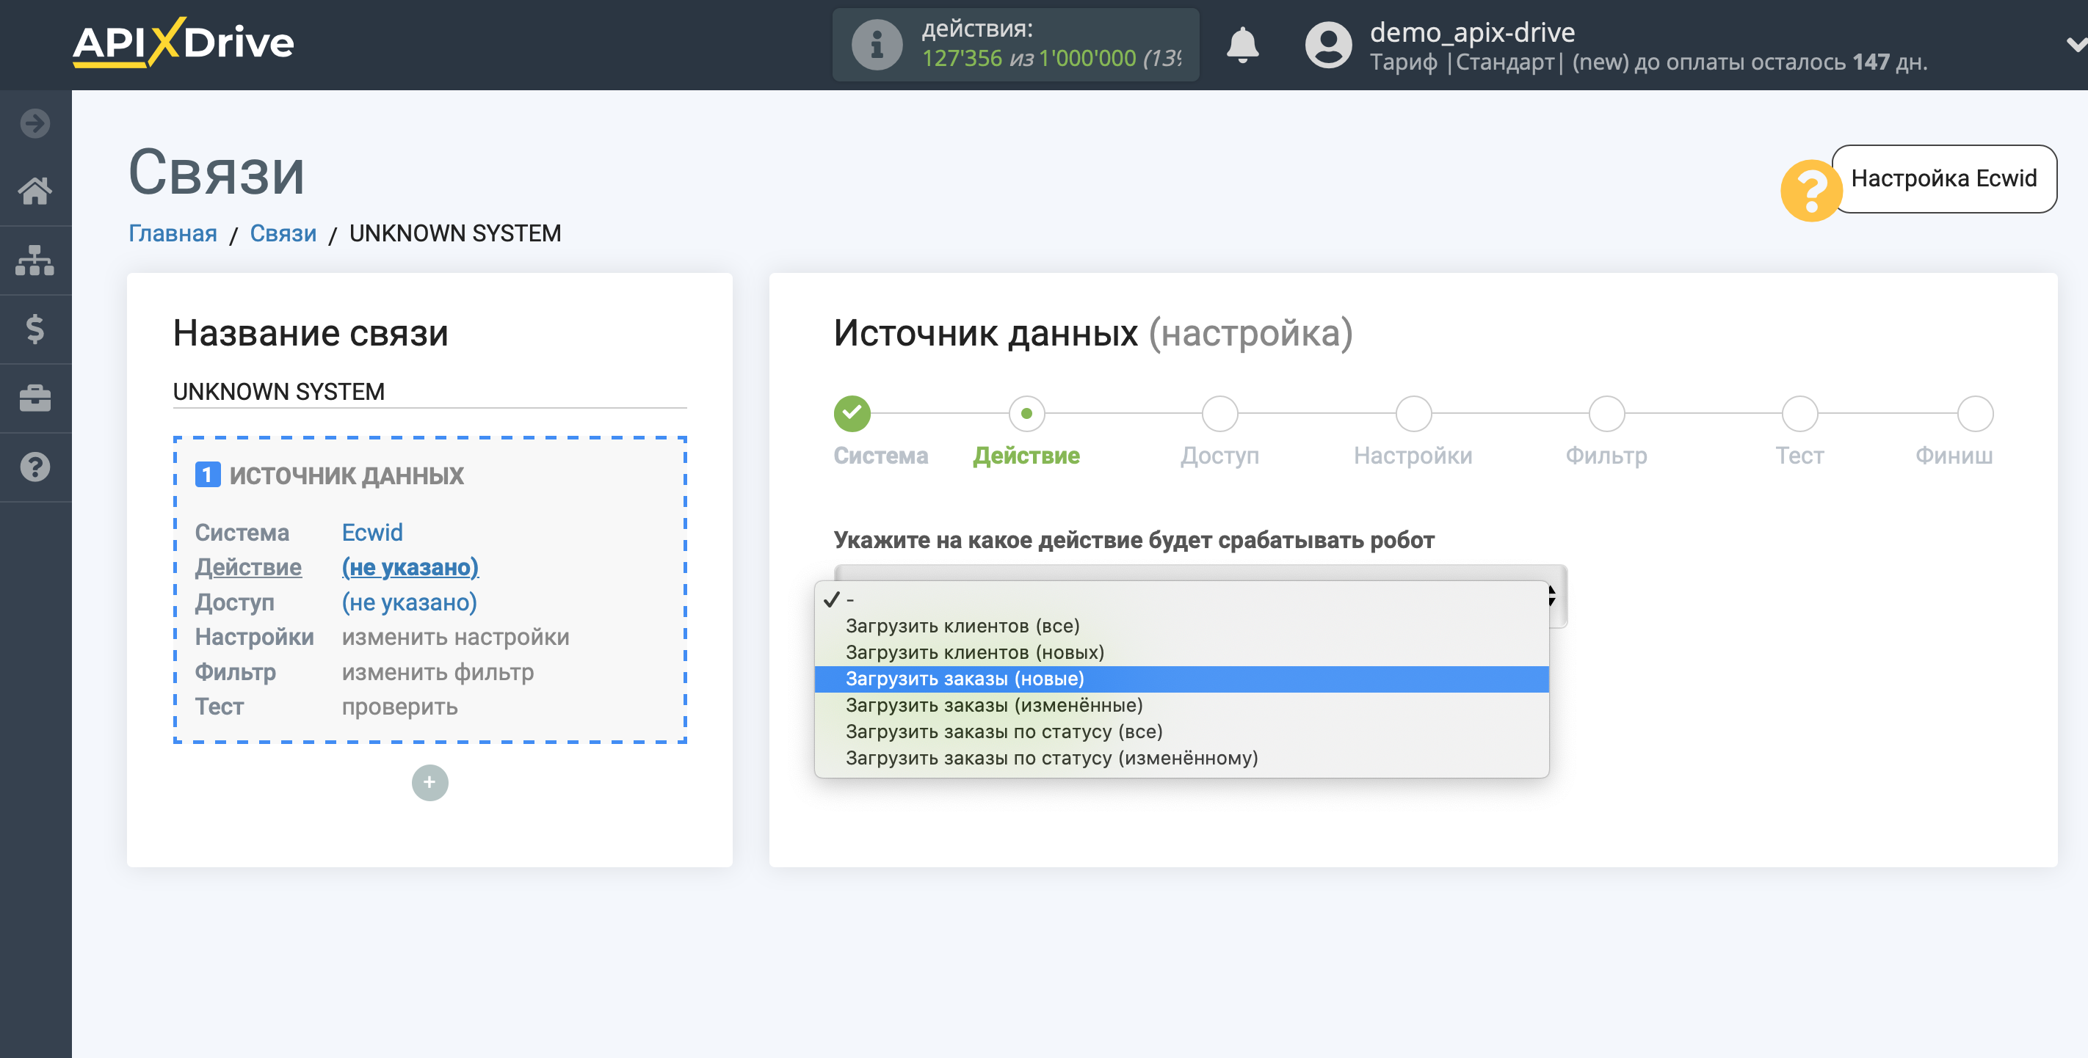This screenshot has height=1058, width=2088.
Task: Click the Фильтр step circle
Action: click(x=1606, y=413)
